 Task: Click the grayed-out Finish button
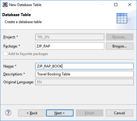click(x=90, y=113)
